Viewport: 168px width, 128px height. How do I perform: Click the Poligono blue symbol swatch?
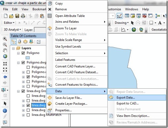coord(27,58)
